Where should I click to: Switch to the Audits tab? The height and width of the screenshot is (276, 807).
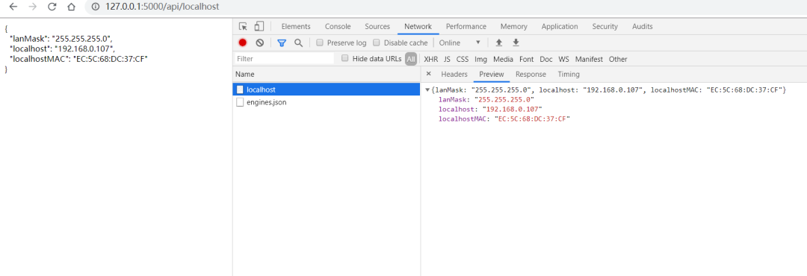pyautogui.click(x=643, y=26)
